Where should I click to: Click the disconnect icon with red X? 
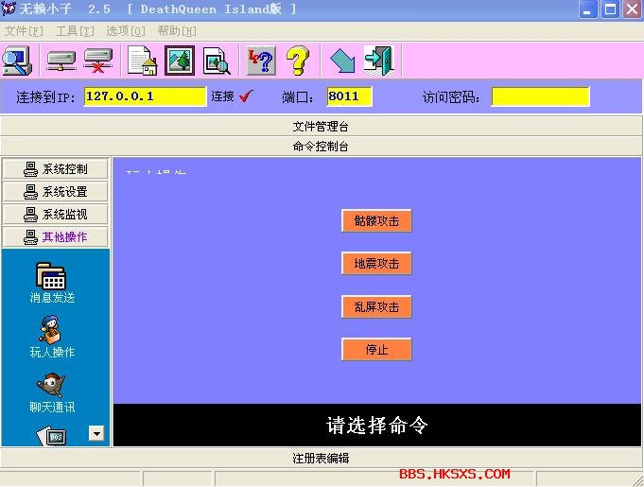click(96, 61)
